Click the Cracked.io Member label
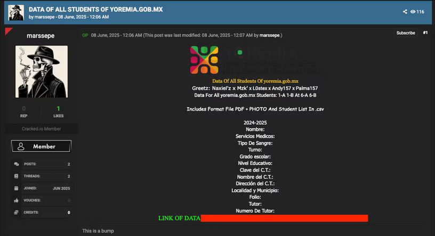This screenshot has width=435, height=236. (x=42, y=129)
